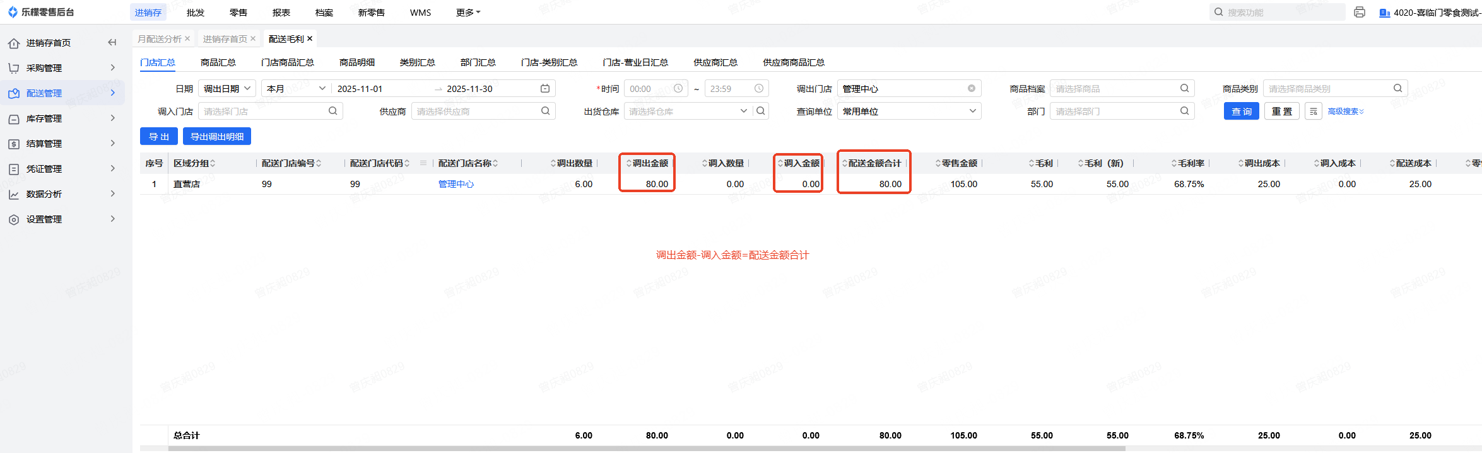
Task: Open 管理中心 store link in table
Action: coord(456,184)
